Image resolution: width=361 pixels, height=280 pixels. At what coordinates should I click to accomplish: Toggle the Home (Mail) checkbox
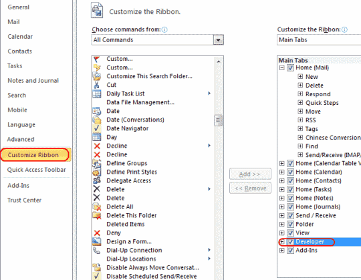(x=290, y=67)
